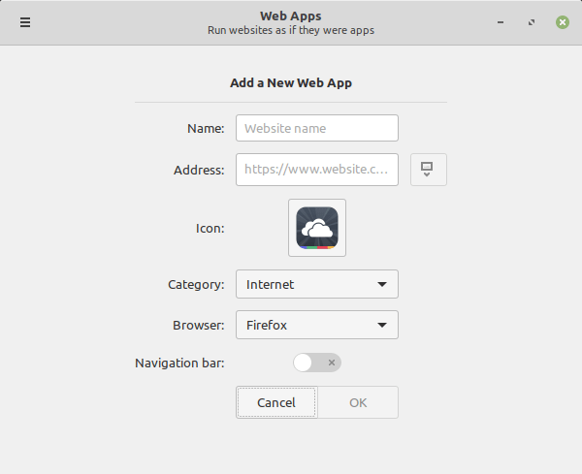Click the OK button

358,402
